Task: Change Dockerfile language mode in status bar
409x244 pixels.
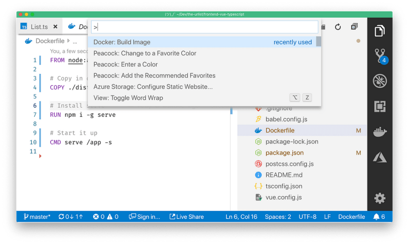Action: [x=352, y=217]
